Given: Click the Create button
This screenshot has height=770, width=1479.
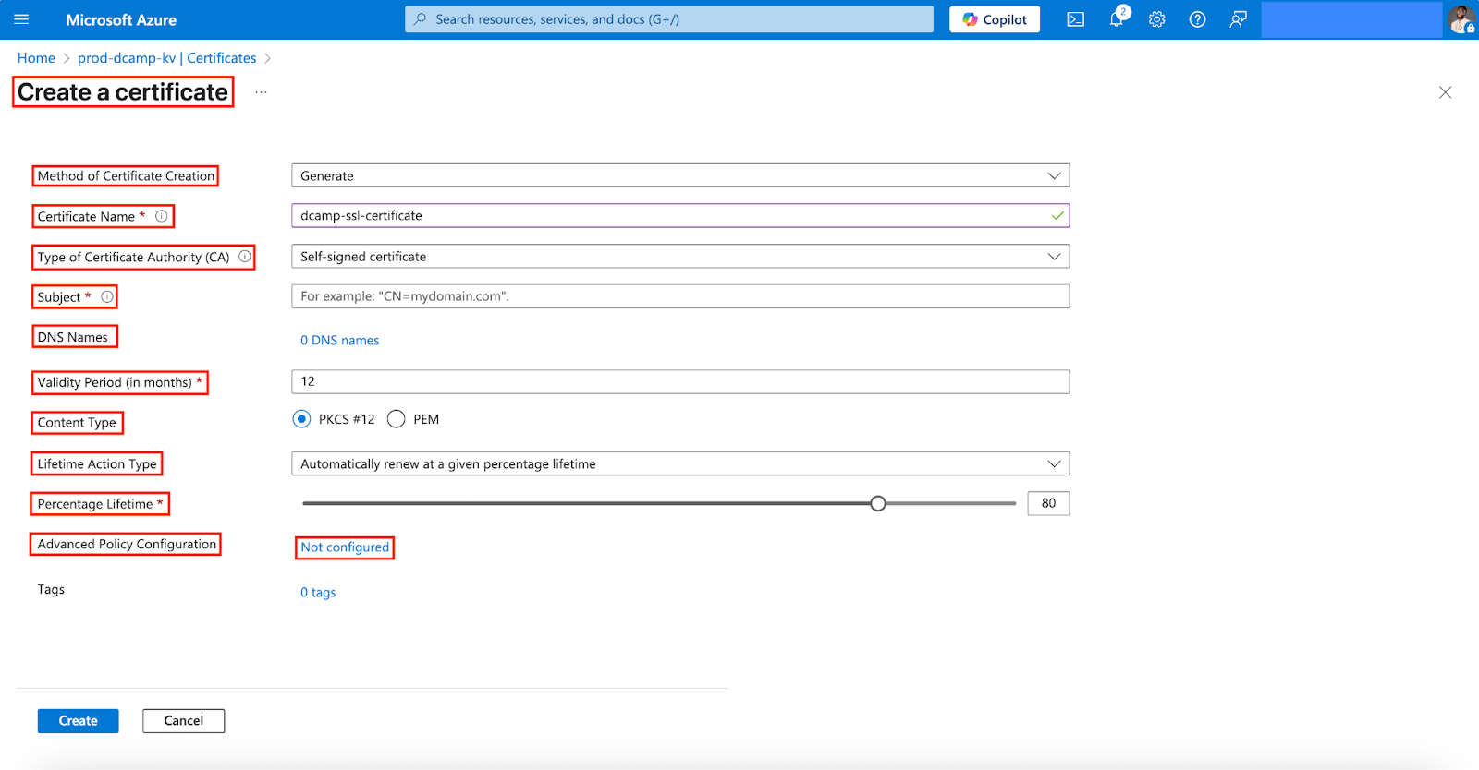Looking at the screenshot, I should click(x=79, y=721).
